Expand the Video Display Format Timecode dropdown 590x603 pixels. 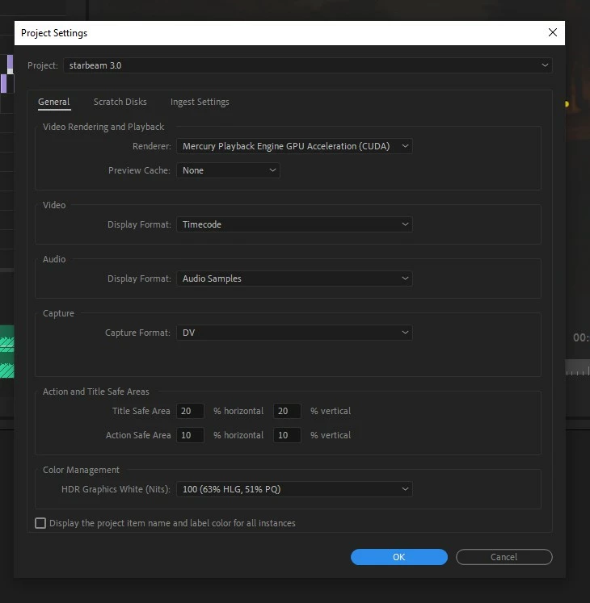(294, 224)
